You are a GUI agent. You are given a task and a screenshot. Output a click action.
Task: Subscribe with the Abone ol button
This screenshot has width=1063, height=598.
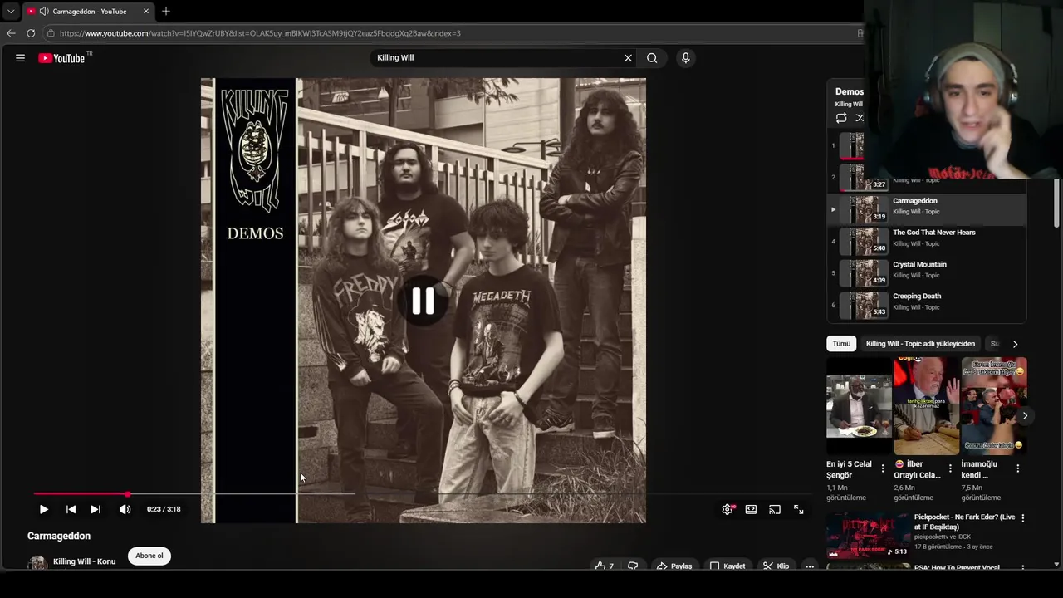149,556
